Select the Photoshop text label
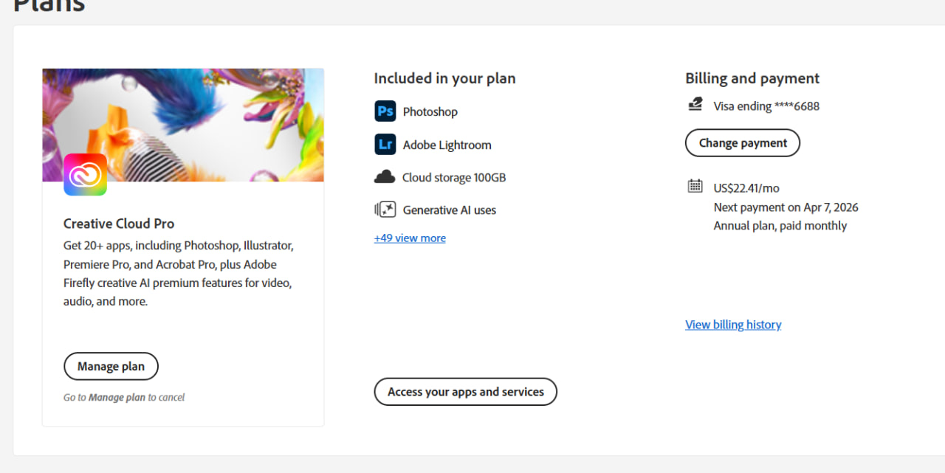Viewport: 945px width, 473px height. [430, 112]
